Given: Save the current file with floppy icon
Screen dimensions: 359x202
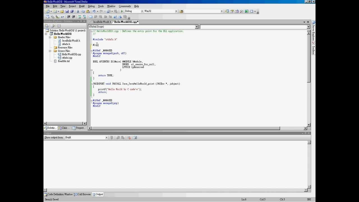Looking at the screenshot, I should click(x=67, y=11).
